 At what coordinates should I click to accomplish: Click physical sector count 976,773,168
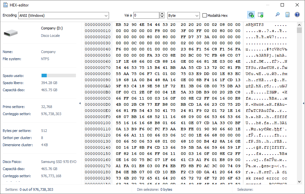[x=51, y=176]
